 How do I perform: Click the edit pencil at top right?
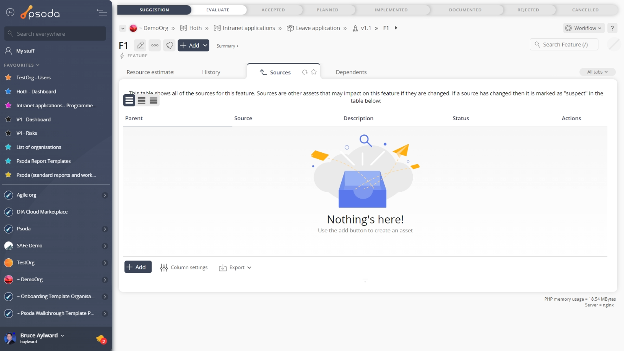(x=614, y=44)
